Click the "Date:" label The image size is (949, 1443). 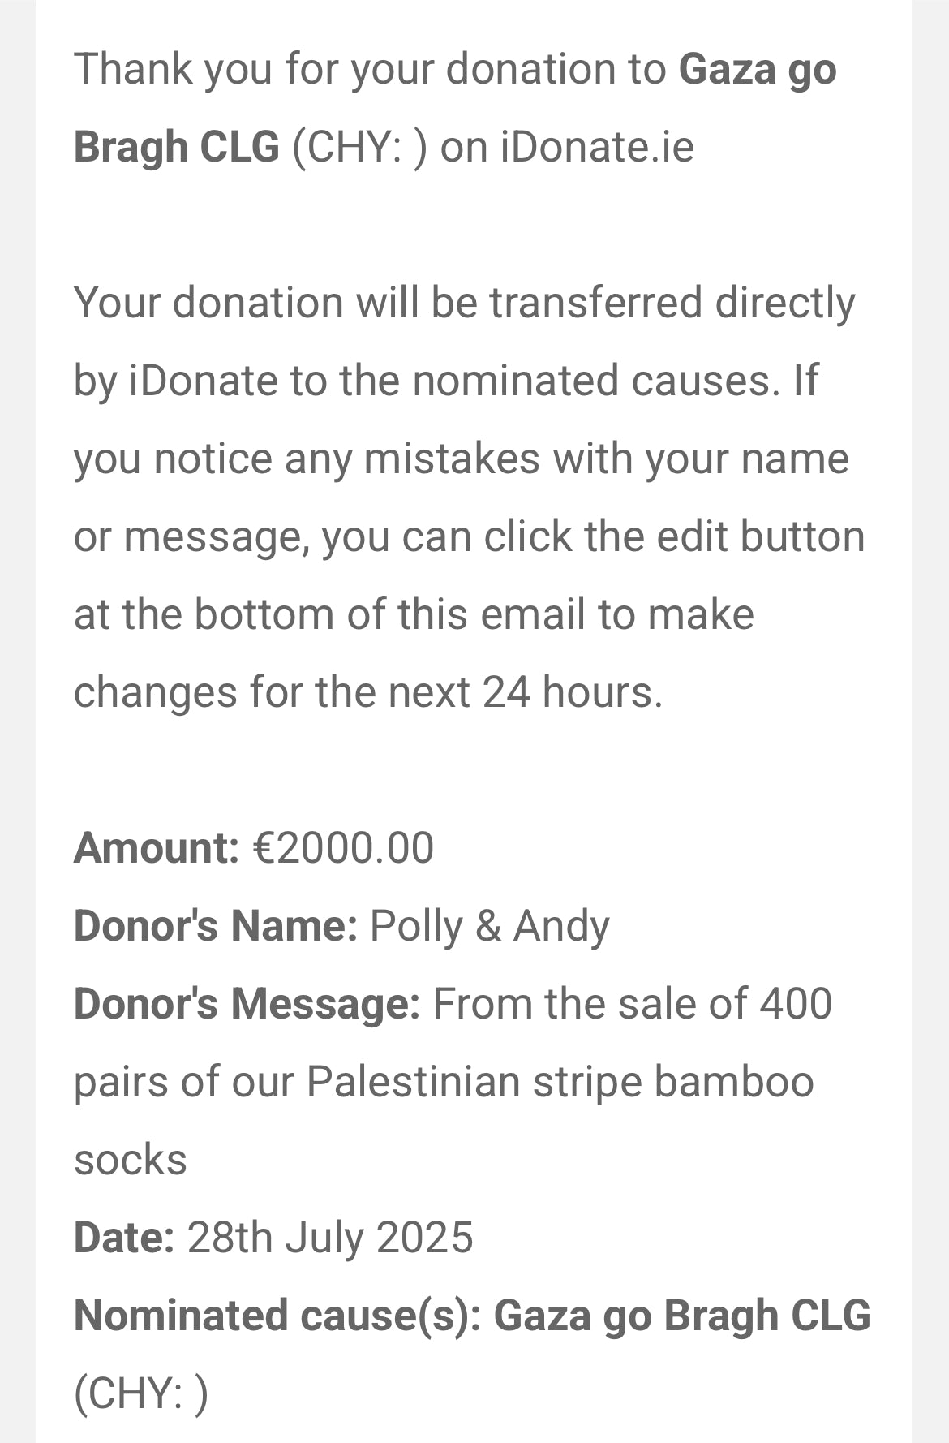coord(124,1238)
